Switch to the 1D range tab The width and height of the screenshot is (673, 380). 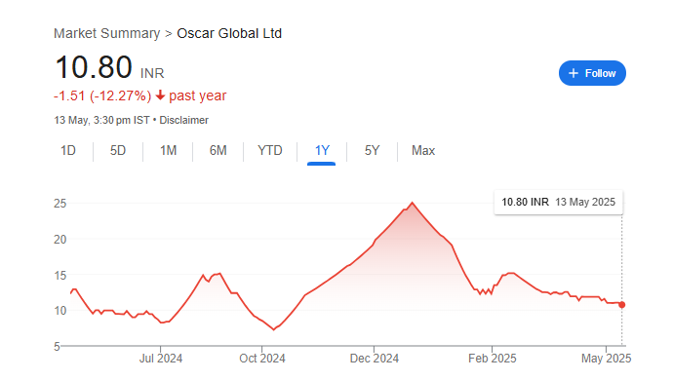68,151
